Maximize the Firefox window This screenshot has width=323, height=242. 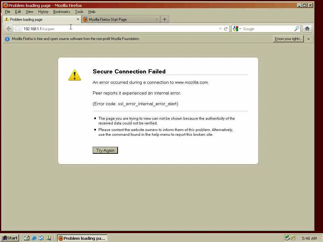click(x=305, y=5)
